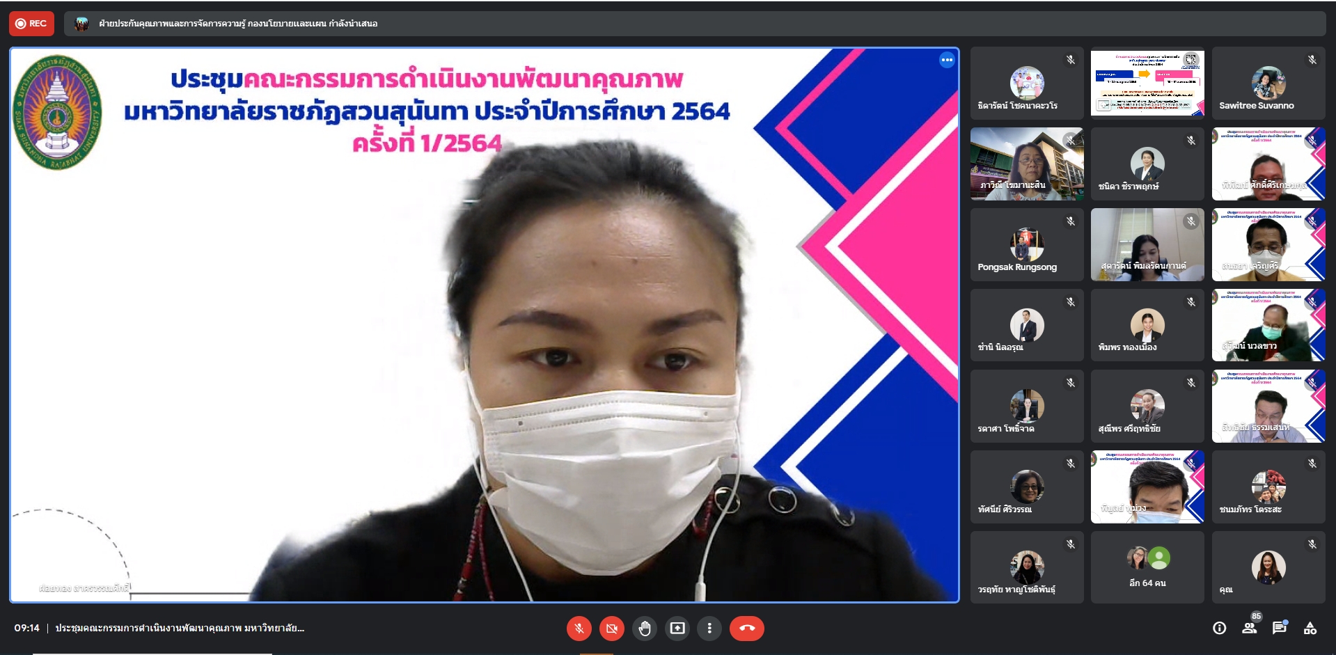Click mute icon on Pongsak Rungsong tile
The width and height of the screenshot is (1336, 655).
click(x=1071, y=221)
